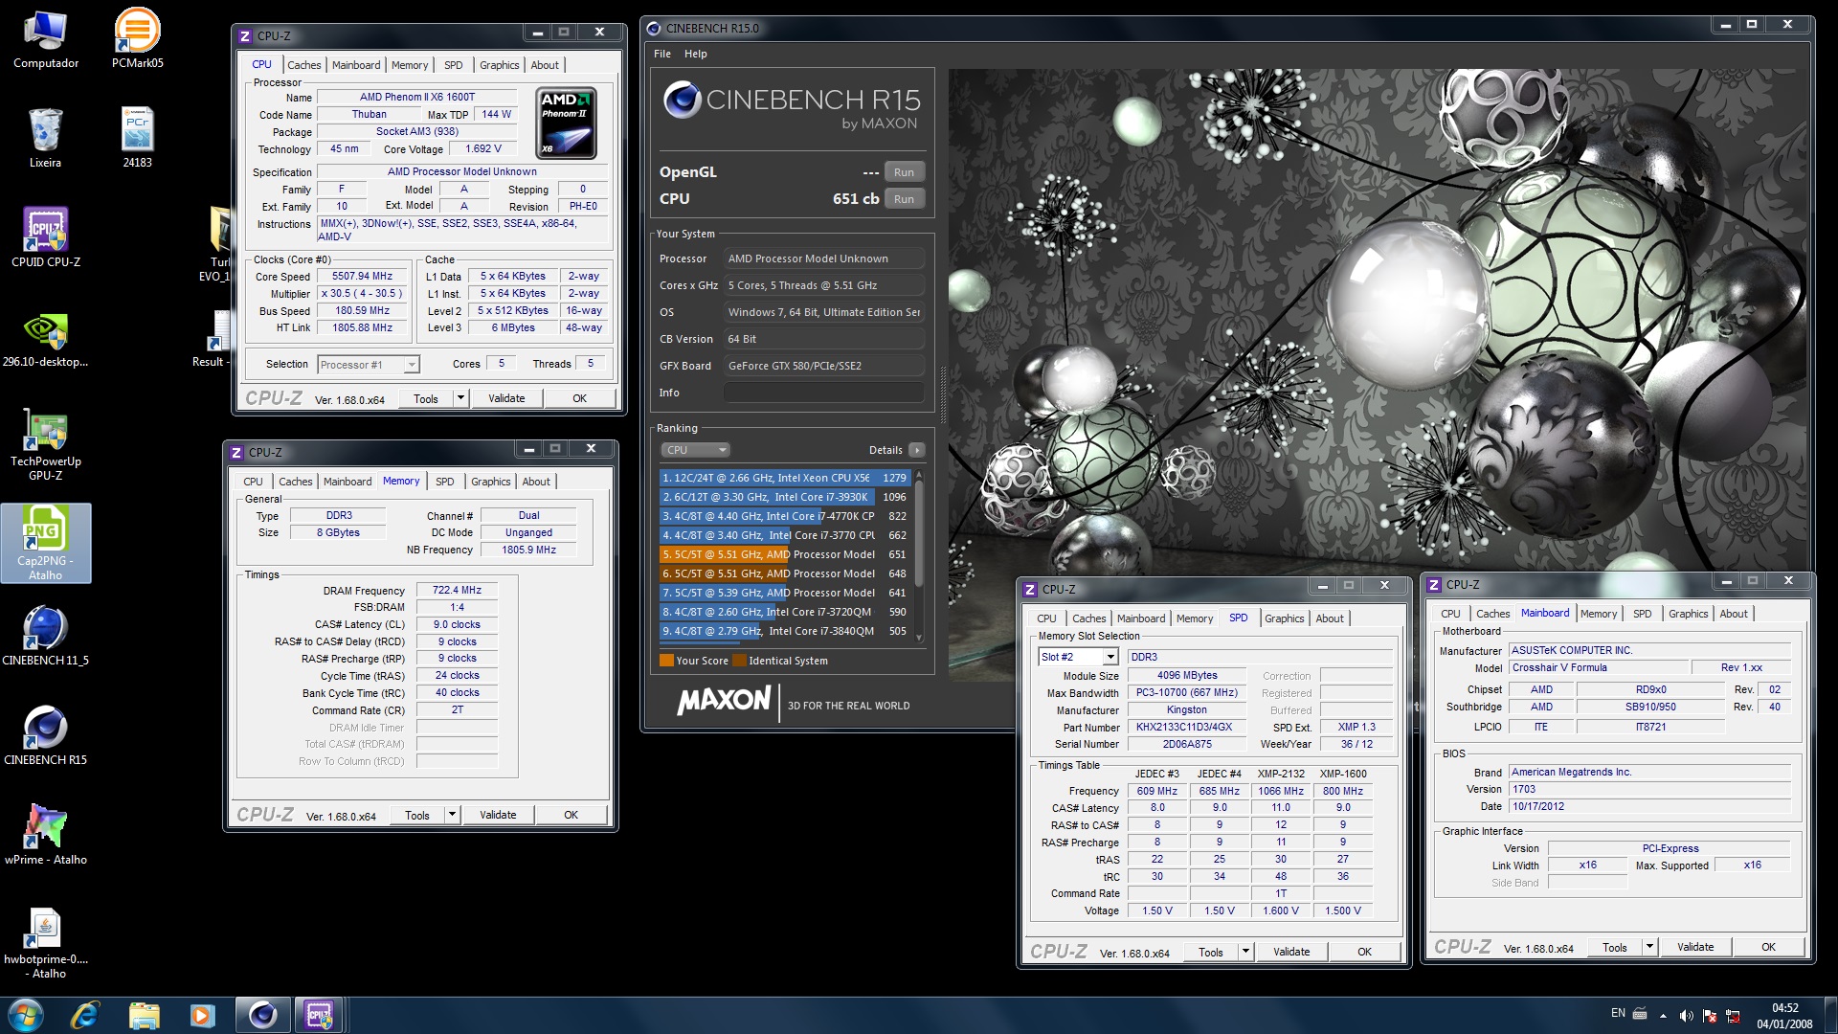Open the File menu in Cinebench
The width and height of the screenshot is (1838, 1034).
(x=662, y=54)
